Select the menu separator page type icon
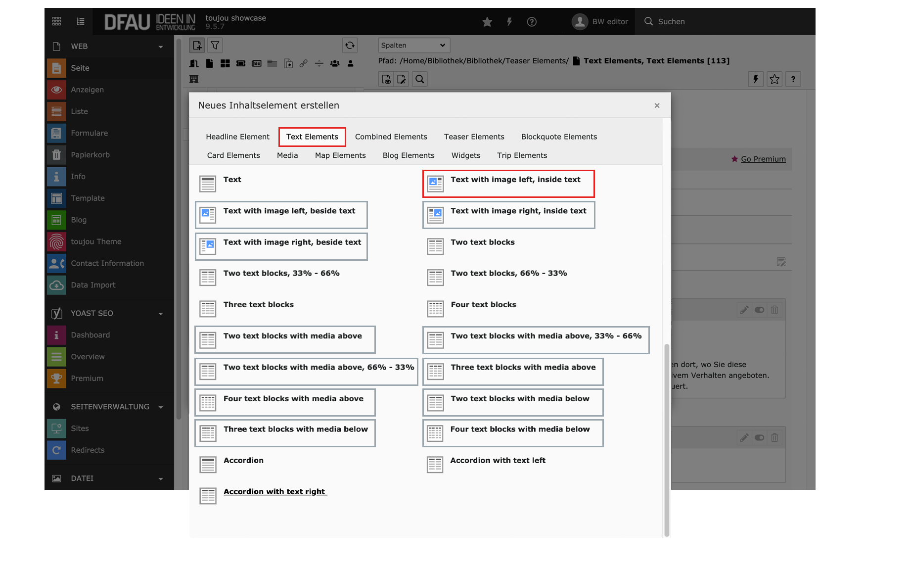Image resolution: width=910 pixels, height=569 pixels. point(319,63)
